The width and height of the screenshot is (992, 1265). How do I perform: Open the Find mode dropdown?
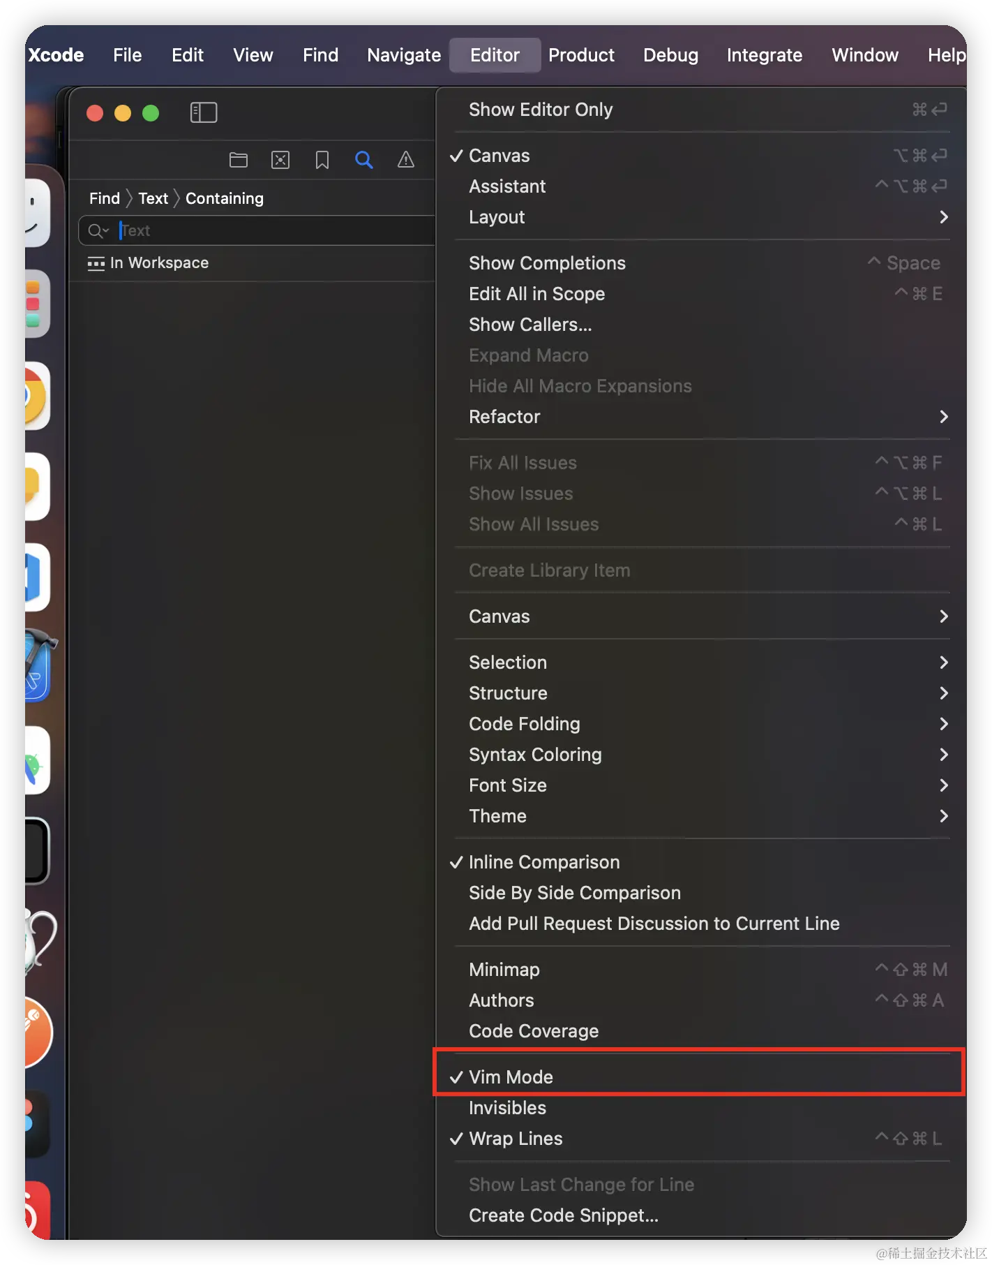tap(105, 199)
